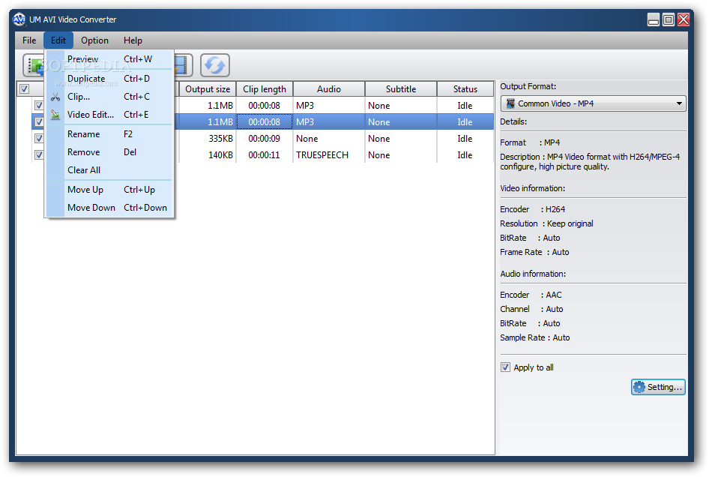Close the open Edit menu
Viewport: 709px width, 477px height.
click(58, 40)
